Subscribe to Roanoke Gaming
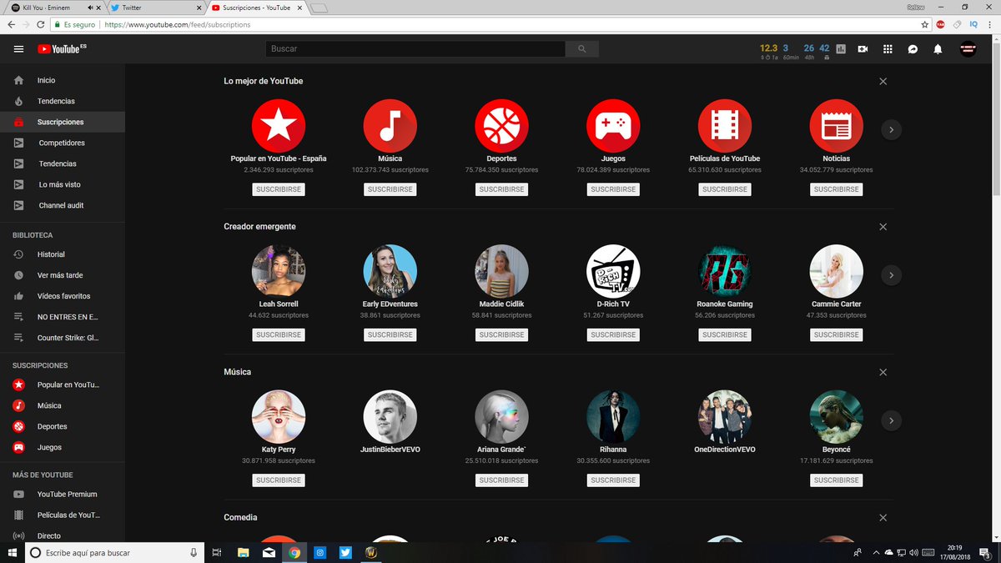Image resolution: width=1001 pixels, height=563 pixels. pos(725,334)
